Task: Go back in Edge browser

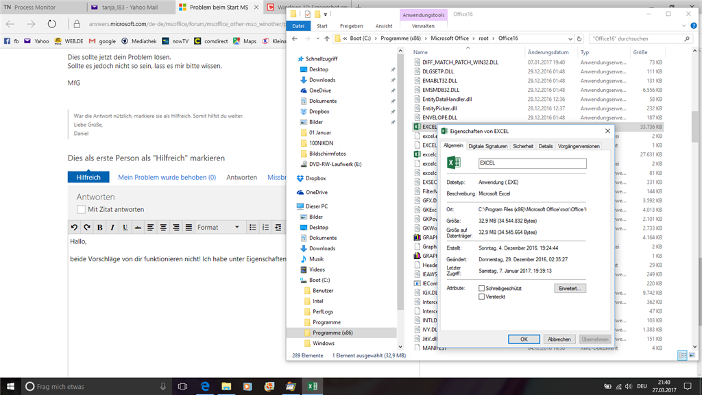Action: tap(10, 24)
